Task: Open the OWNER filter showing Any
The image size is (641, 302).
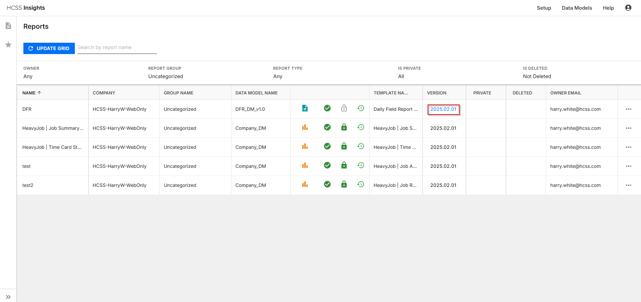Action: point(28,76)
